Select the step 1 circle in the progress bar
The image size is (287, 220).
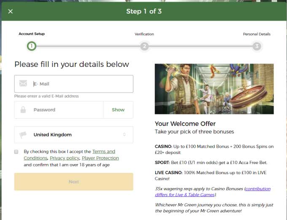[x=32, y=46]
